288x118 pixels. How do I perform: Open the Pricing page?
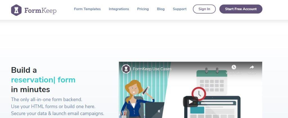pyautogui.click(x=143, y=9)
